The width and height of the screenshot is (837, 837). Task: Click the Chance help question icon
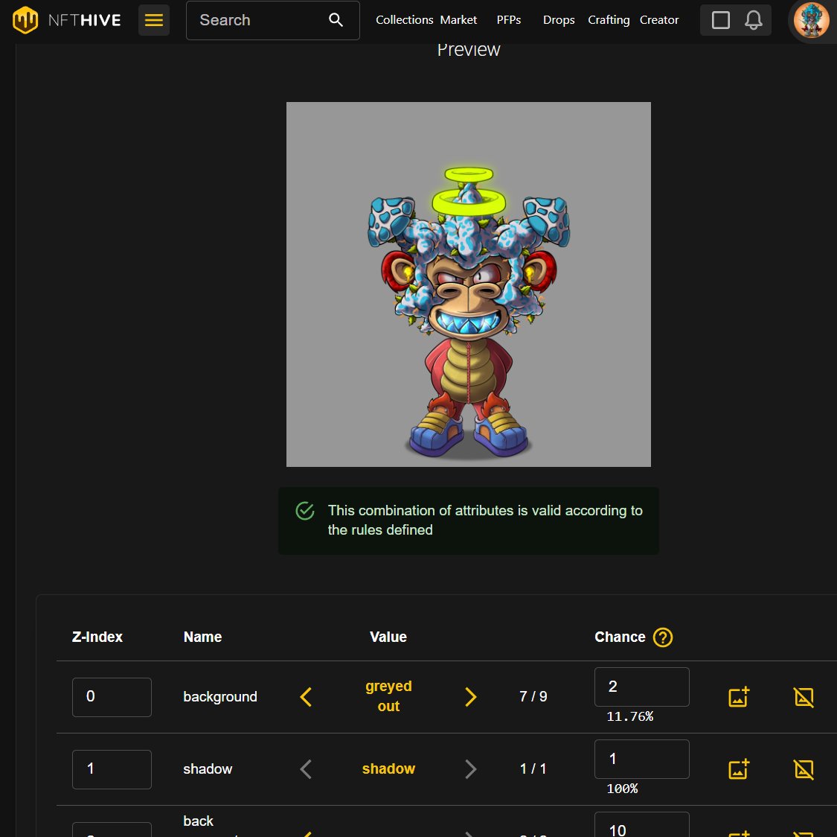pyautogui.click(x=662, y=637)
